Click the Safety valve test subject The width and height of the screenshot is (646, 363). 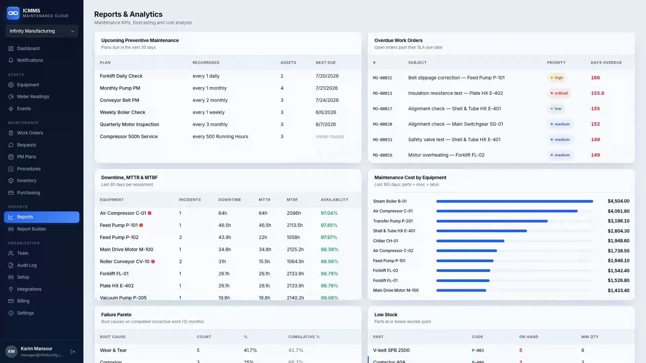(x=454, y=139)
